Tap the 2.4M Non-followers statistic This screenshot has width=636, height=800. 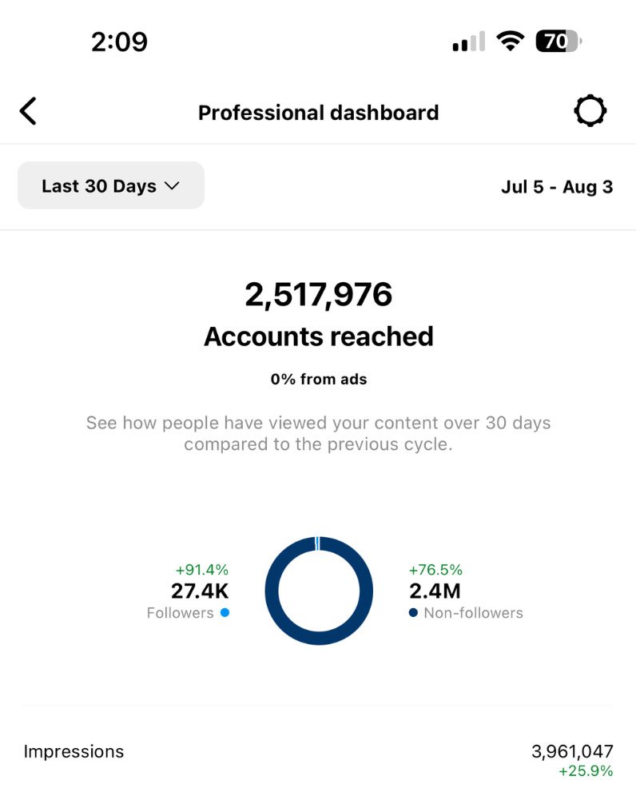pyautogui.click(x=435, y=591)
